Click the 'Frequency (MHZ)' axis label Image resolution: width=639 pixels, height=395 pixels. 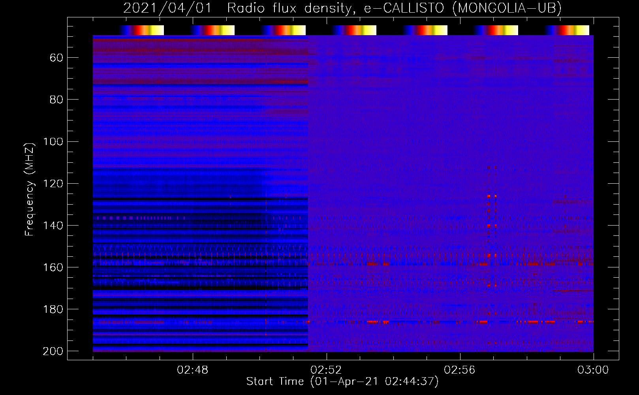tap(30, 189)
